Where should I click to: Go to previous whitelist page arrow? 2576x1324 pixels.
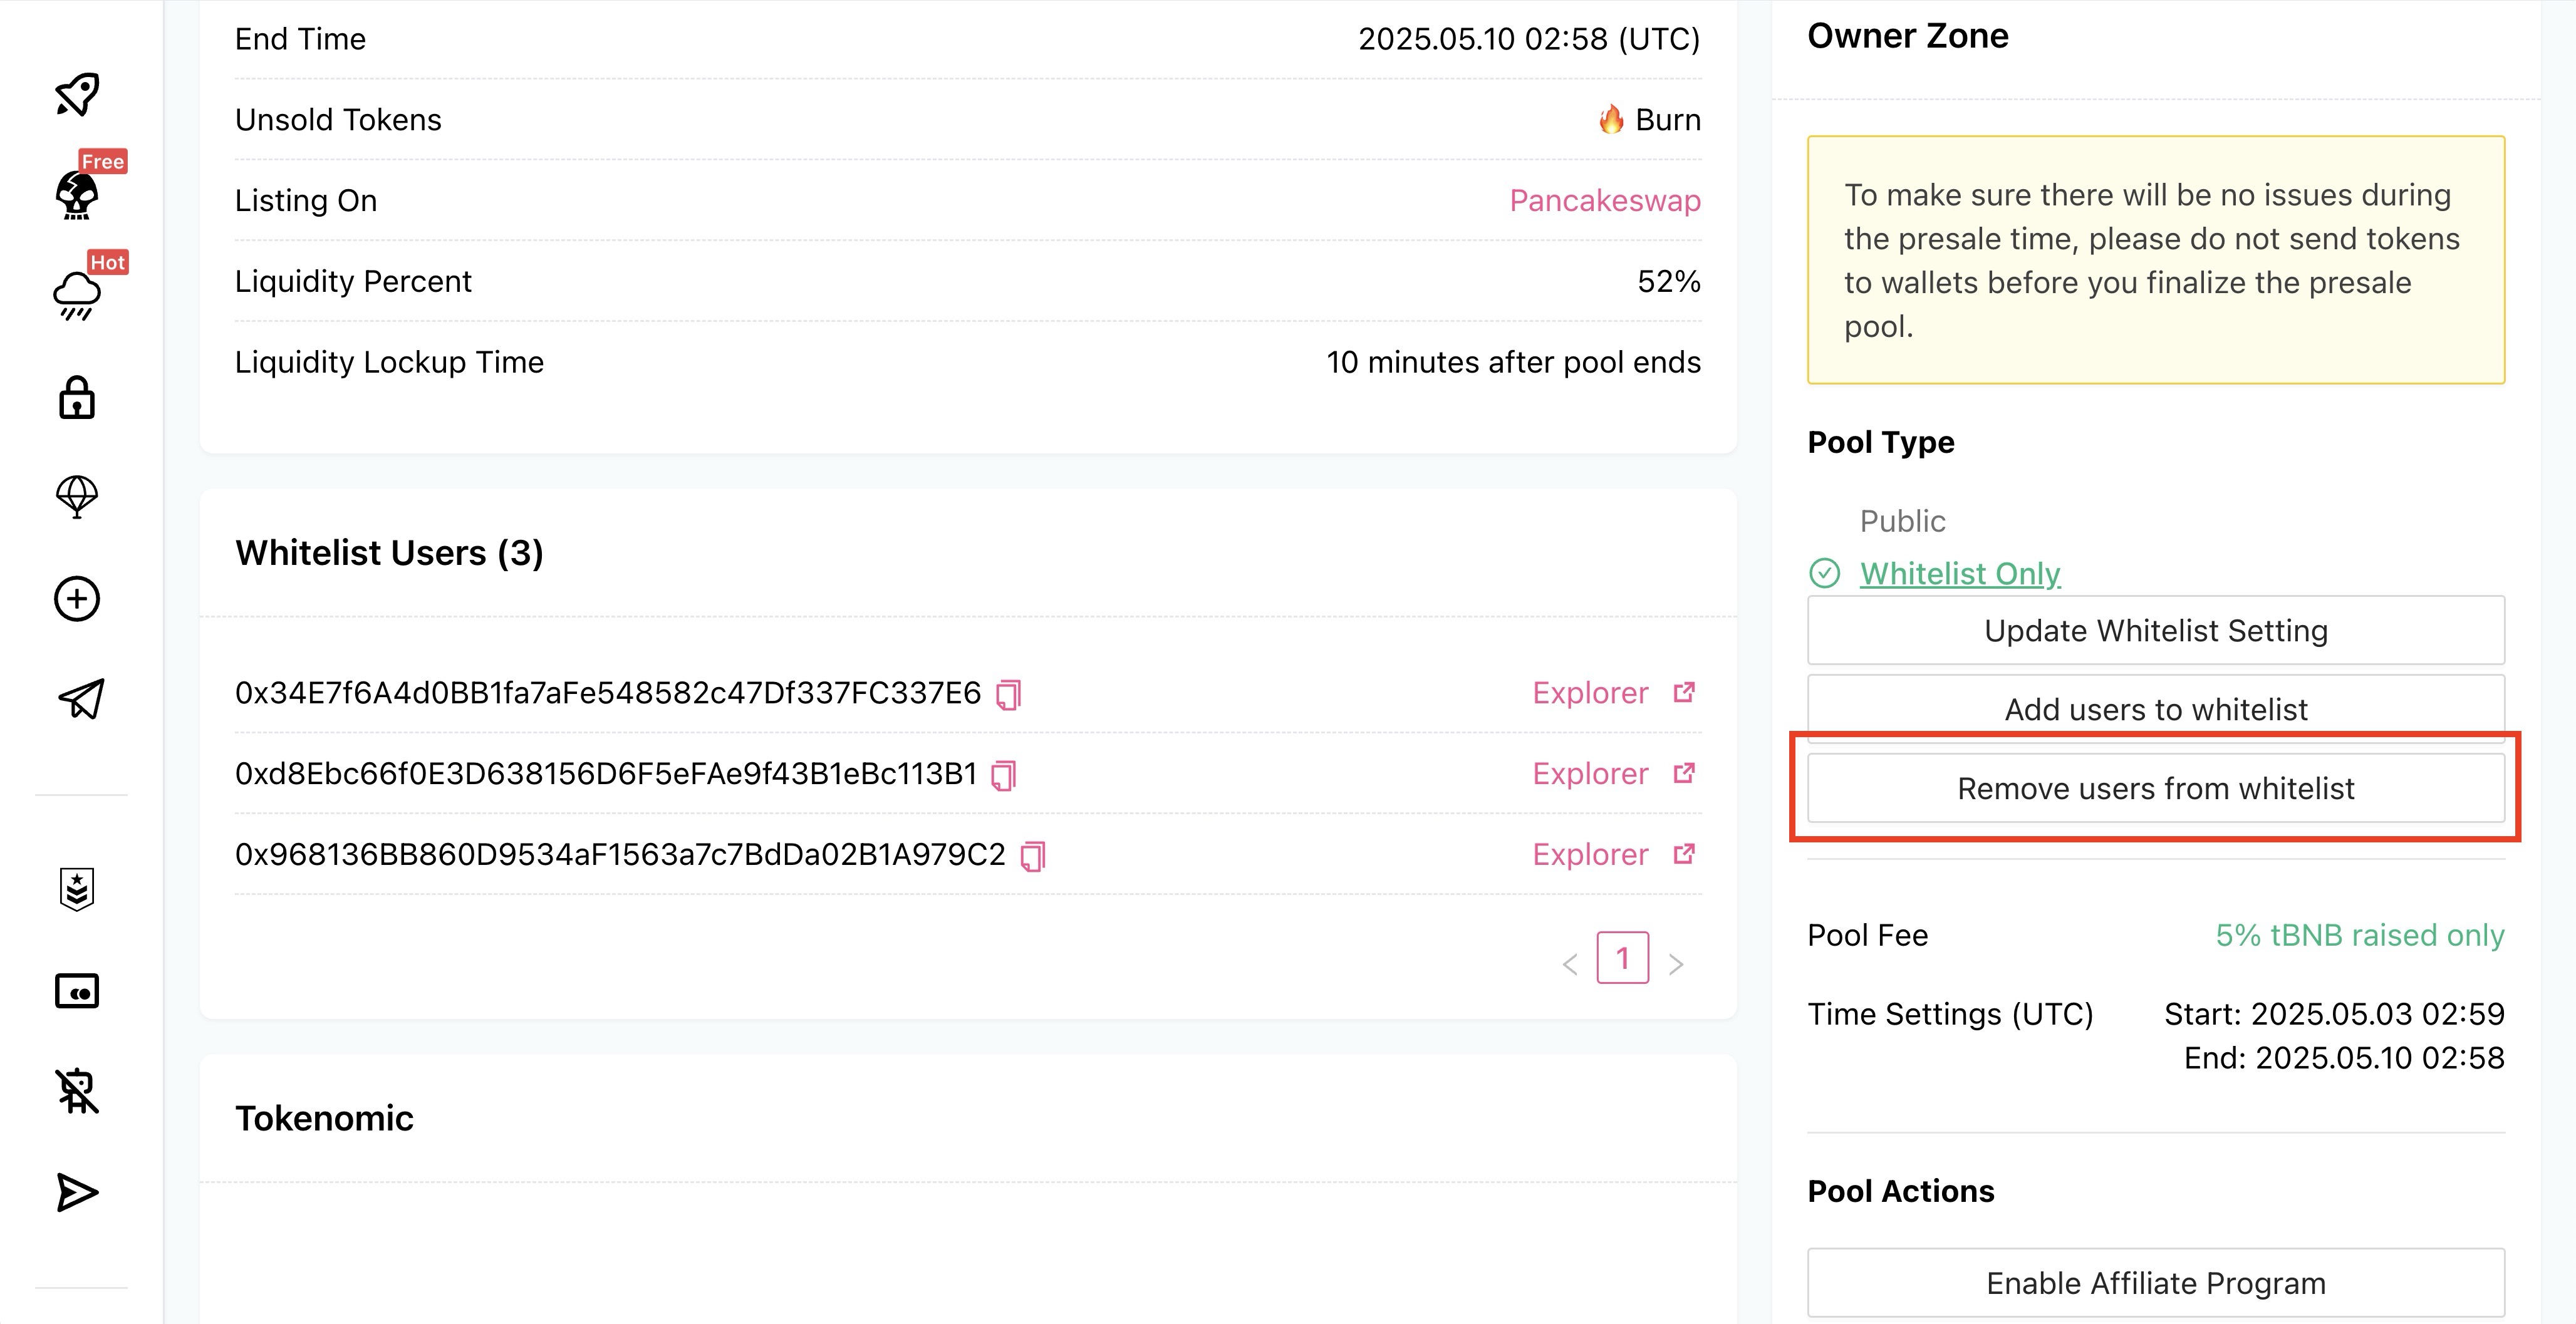coord(1570,964)
